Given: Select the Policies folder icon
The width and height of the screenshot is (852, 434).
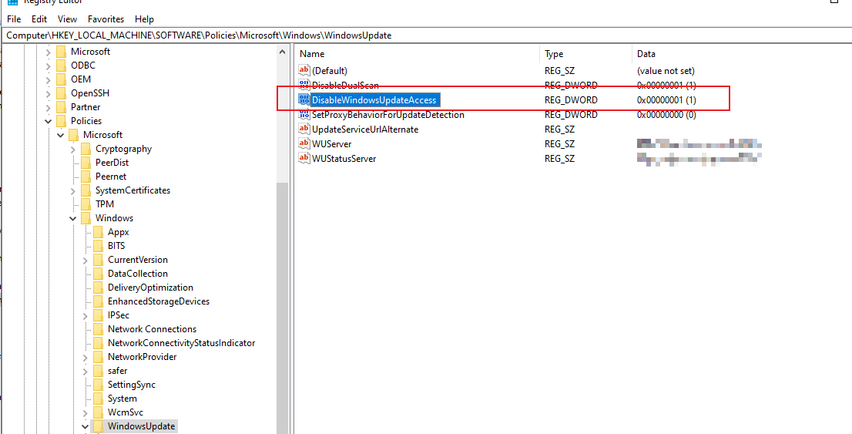Looking at the screenshot, I should point(62,121).
